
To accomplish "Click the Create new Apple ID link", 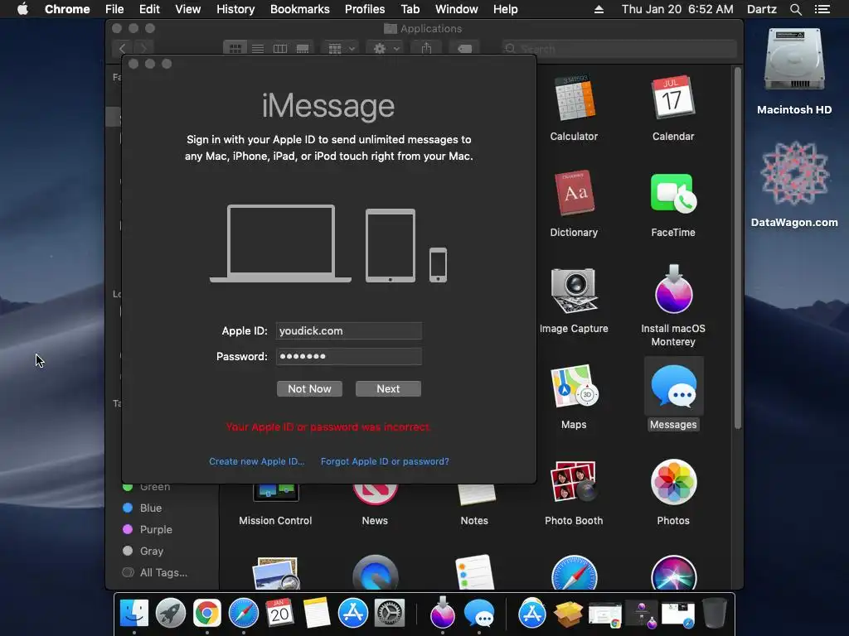I will point(257,461).
